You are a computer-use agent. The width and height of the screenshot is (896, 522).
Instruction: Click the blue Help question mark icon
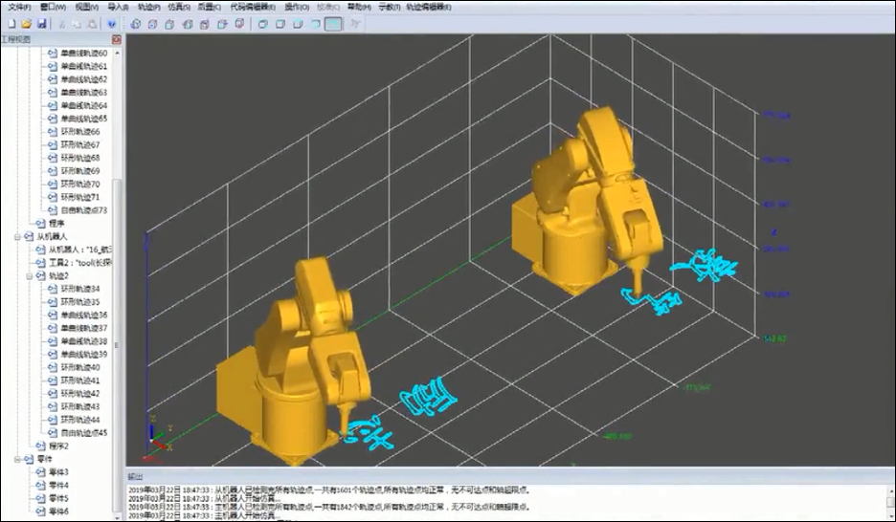[112, 23]
